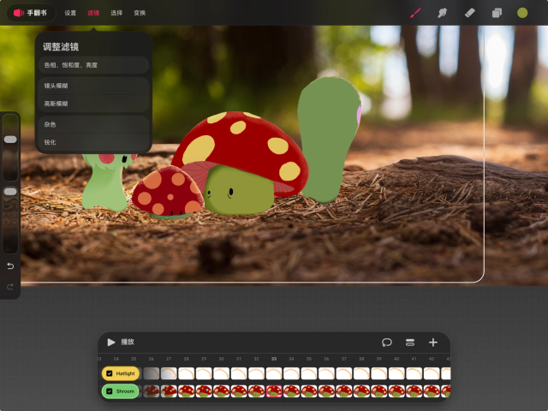Open the Layers panel icon

tap(496, 13)
